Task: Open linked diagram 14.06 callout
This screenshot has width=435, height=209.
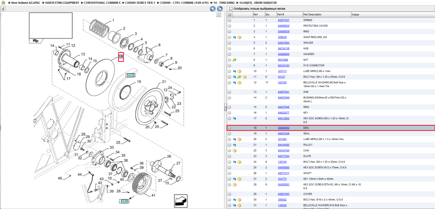Action: pyautogui.click(x=124, y=201)
